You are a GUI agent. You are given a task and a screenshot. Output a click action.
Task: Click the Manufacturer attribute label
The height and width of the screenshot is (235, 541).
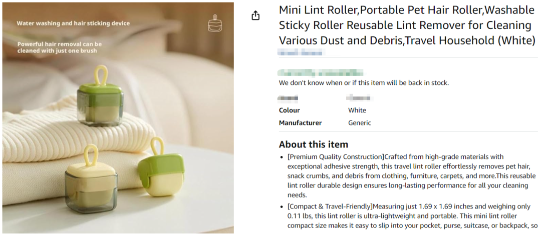pos(301,122)
